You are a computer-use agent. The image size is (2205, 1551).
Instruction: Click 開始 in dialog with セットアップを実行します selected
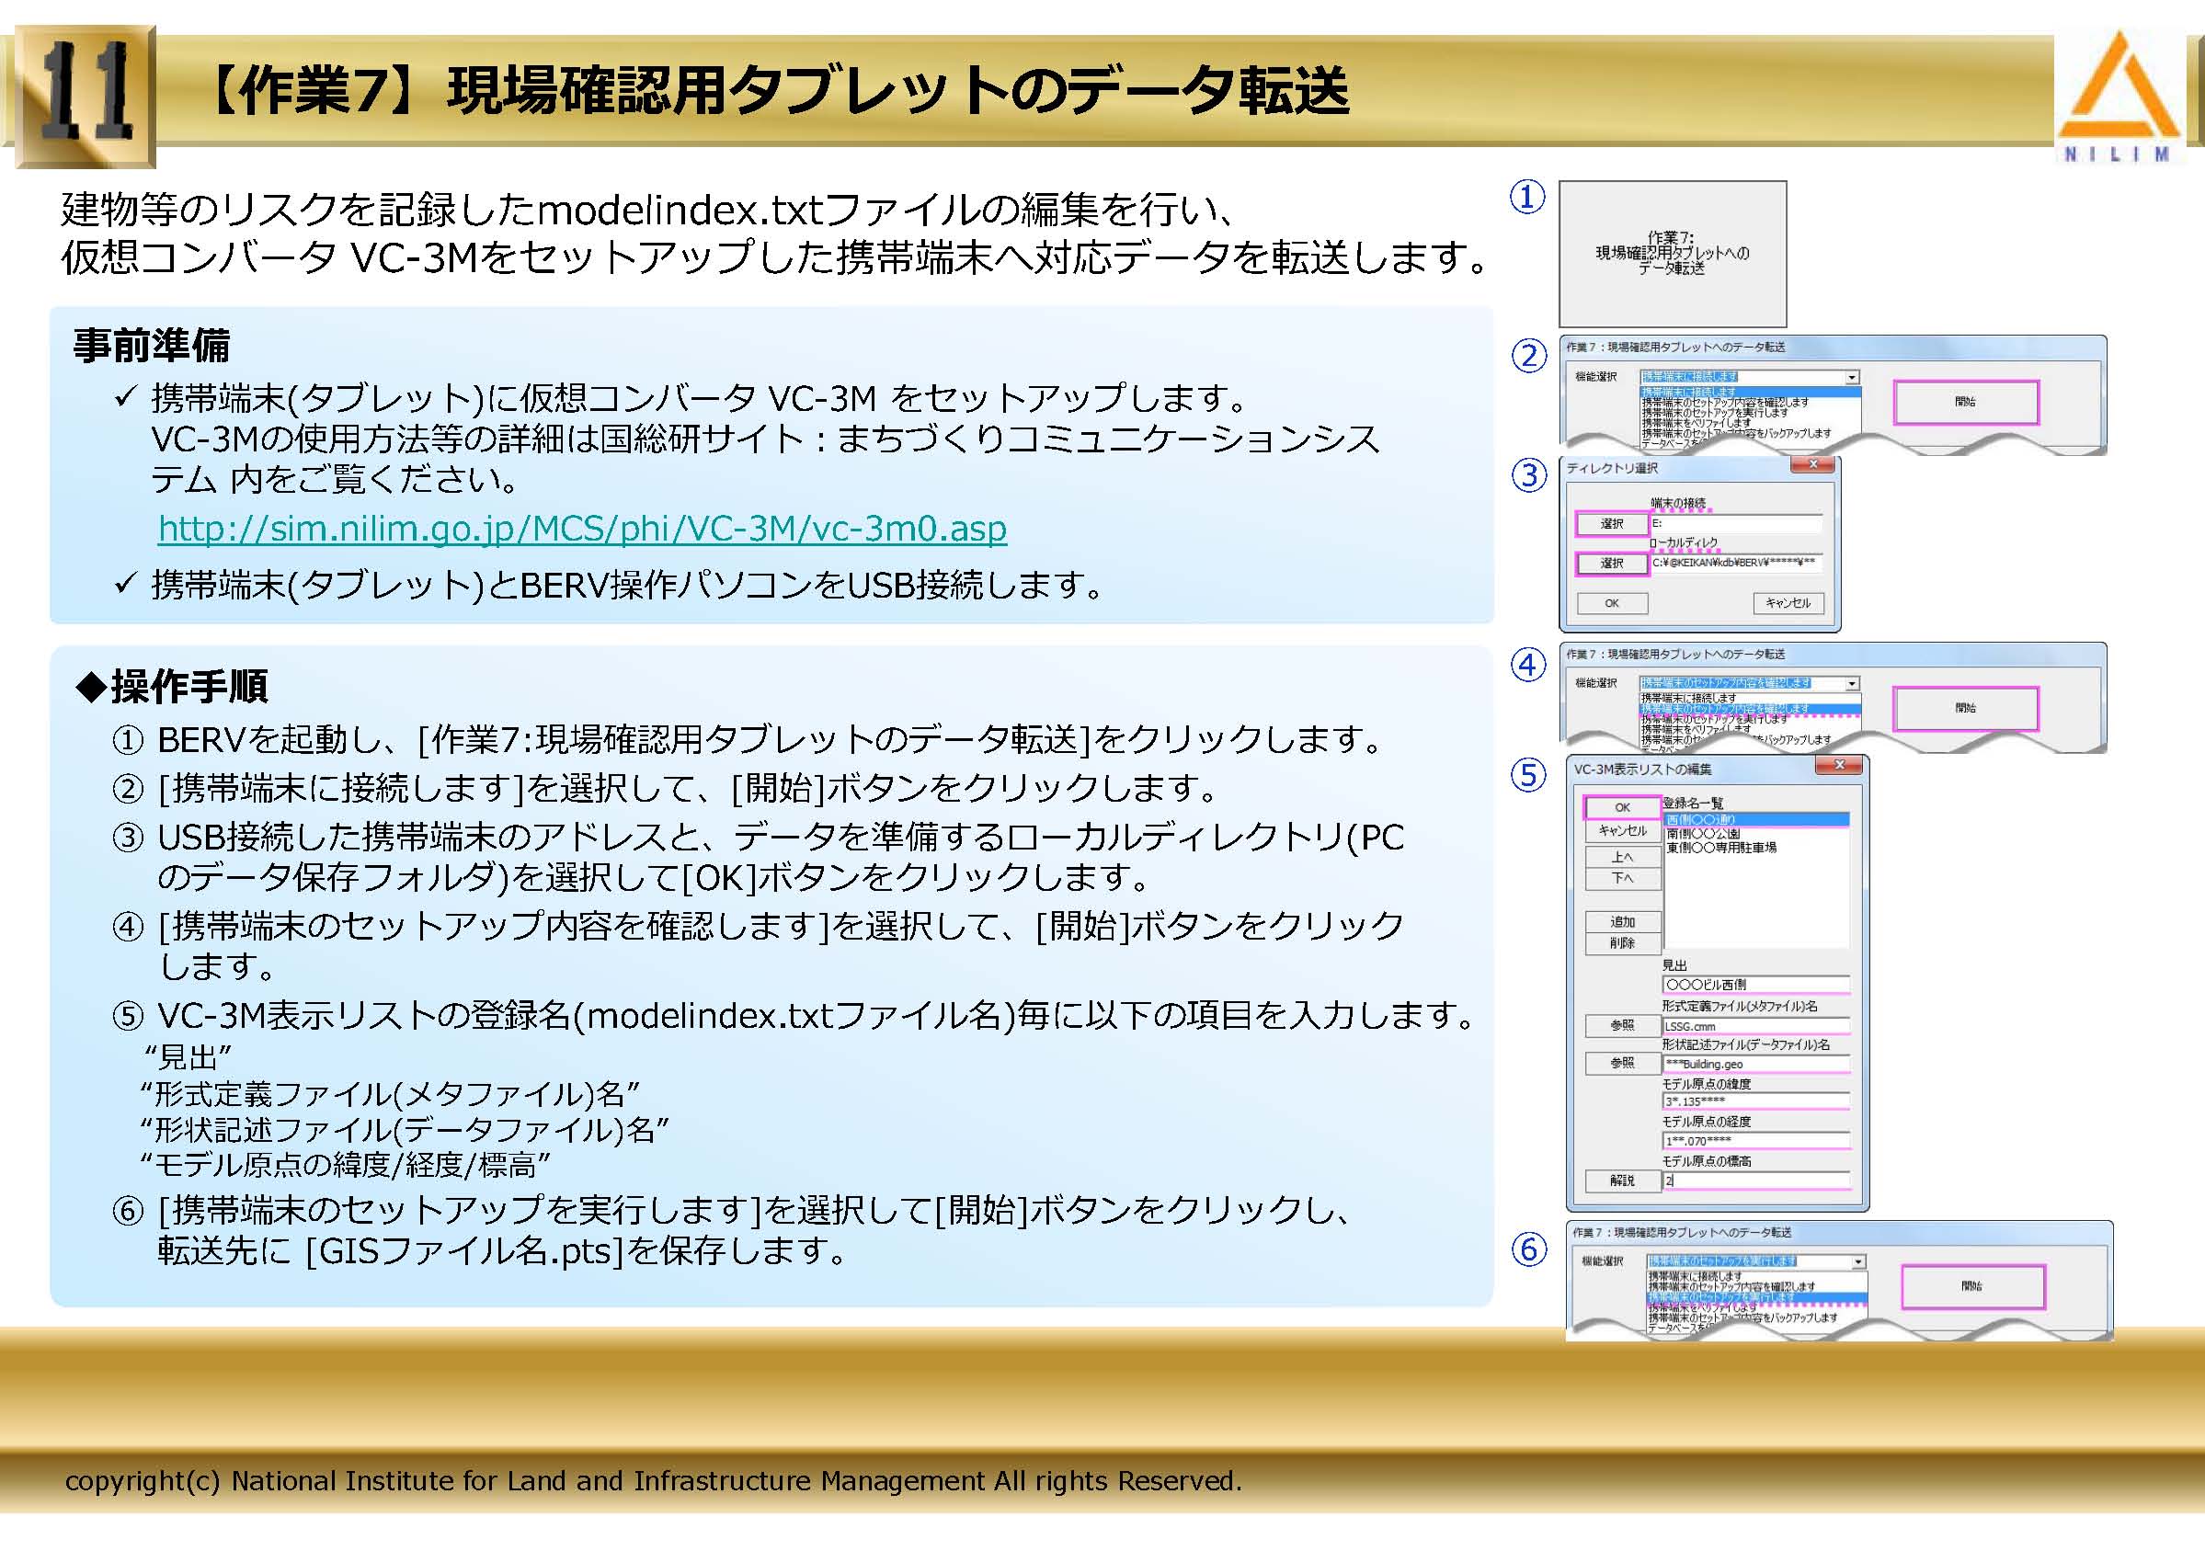tap(1974, 1288)
